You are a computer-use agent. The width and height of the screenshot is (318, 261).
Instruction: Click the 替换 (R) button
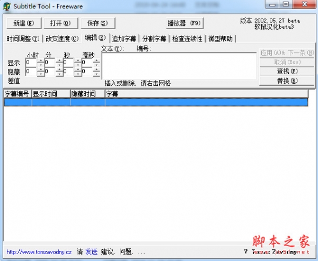pyautogui.click(x=287, y=80)
